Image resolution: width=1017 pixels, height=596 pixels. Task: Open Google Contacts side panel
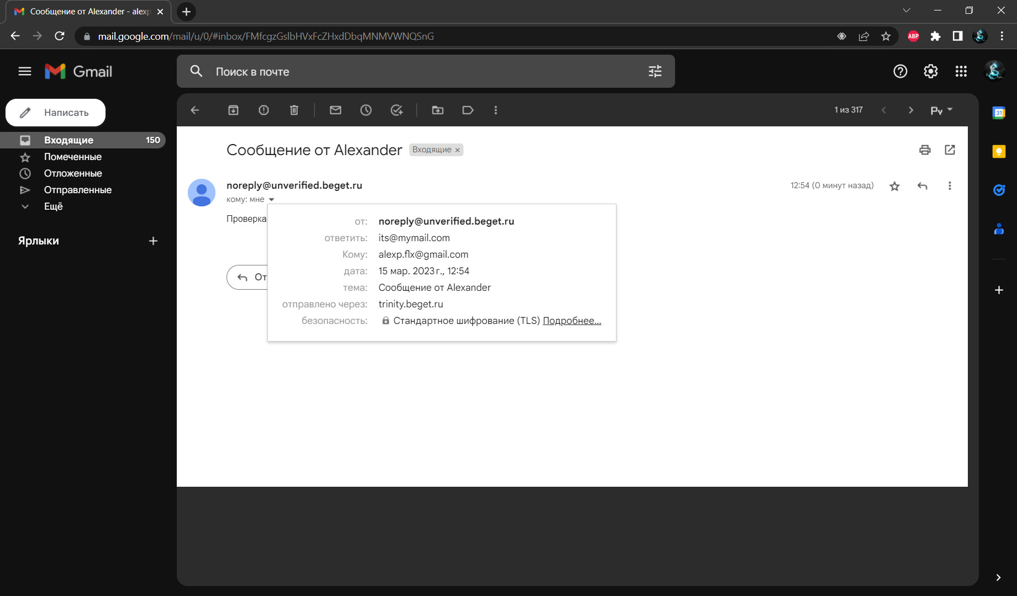(999, 228)
